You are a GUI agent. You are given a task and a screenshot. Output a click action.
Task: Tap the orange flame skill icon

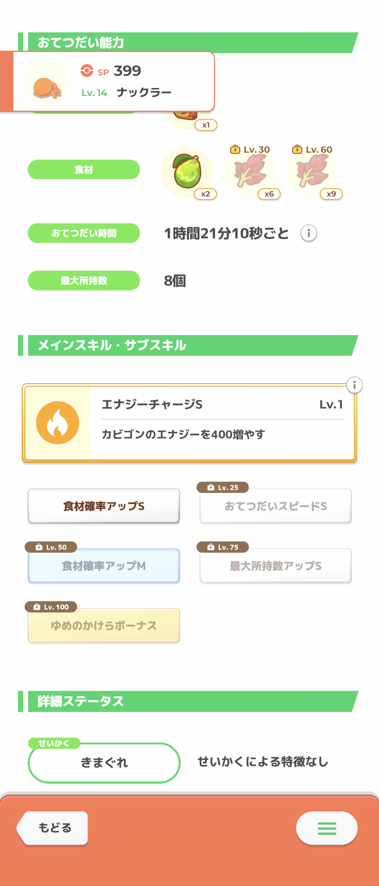coord(58,423)
